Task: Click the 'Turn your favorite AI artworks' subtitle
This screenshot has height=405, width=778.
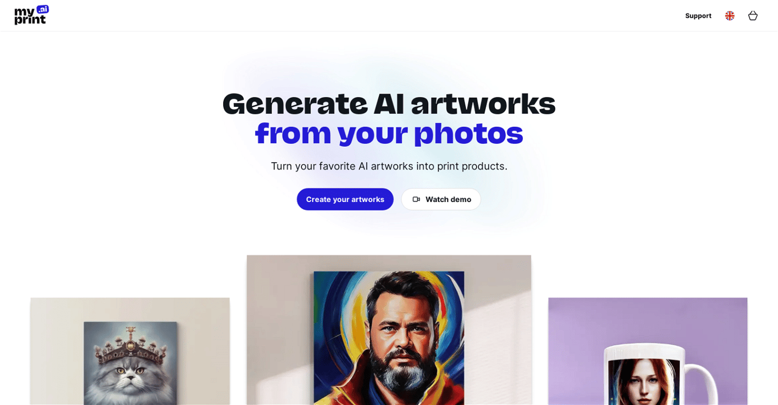Action: pos(389,166)
